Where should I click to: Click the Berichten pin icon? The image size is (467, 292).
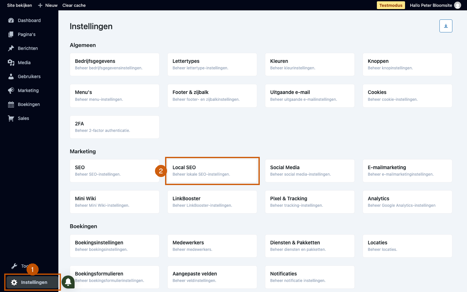point(11,48)
